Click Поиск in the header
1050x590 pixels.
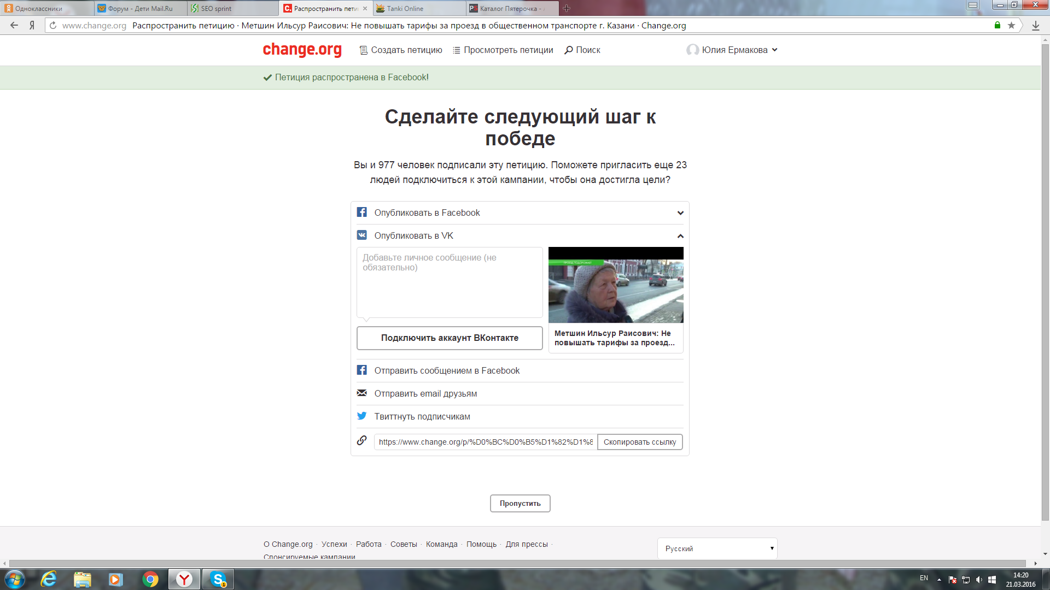pyautogui.click(x=582, y=50)
